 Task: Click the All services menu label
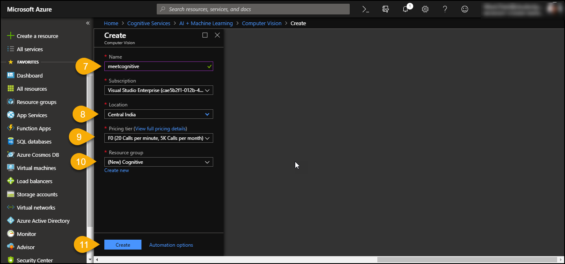point(30,49)
